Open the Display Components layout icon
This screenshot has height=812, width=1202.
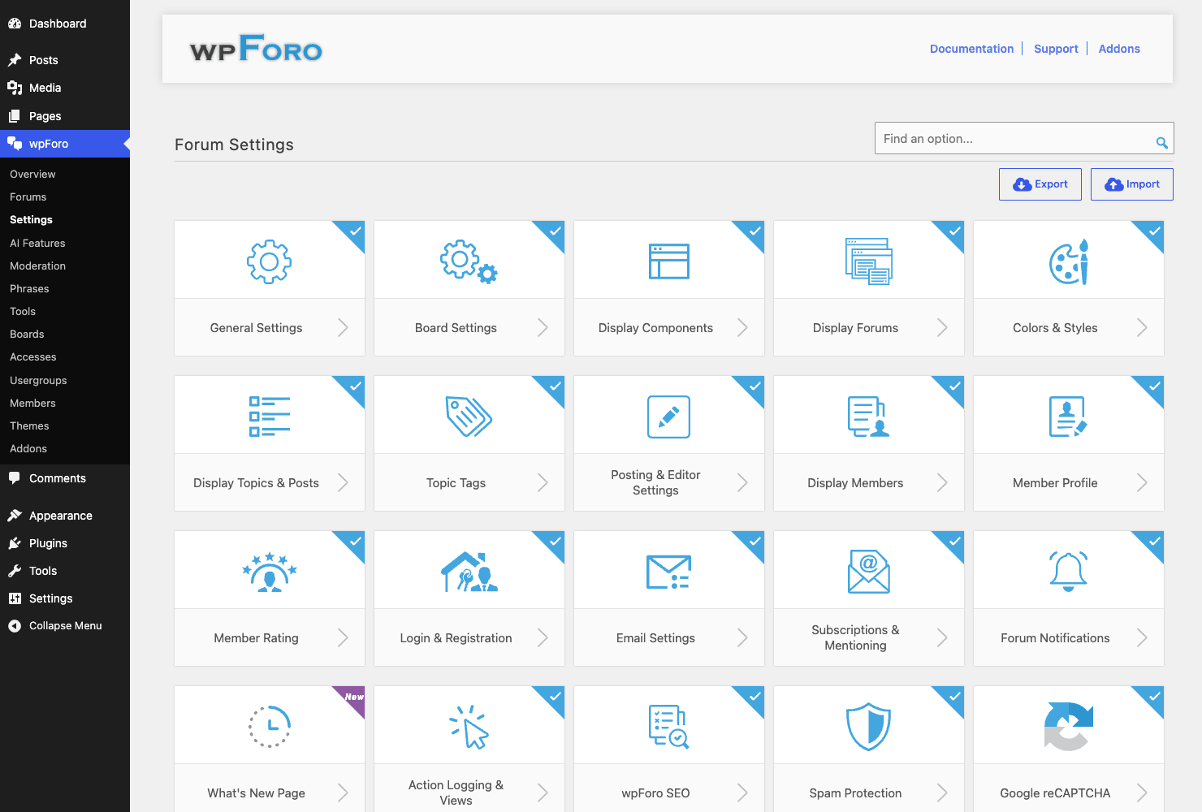click(669, 261)
